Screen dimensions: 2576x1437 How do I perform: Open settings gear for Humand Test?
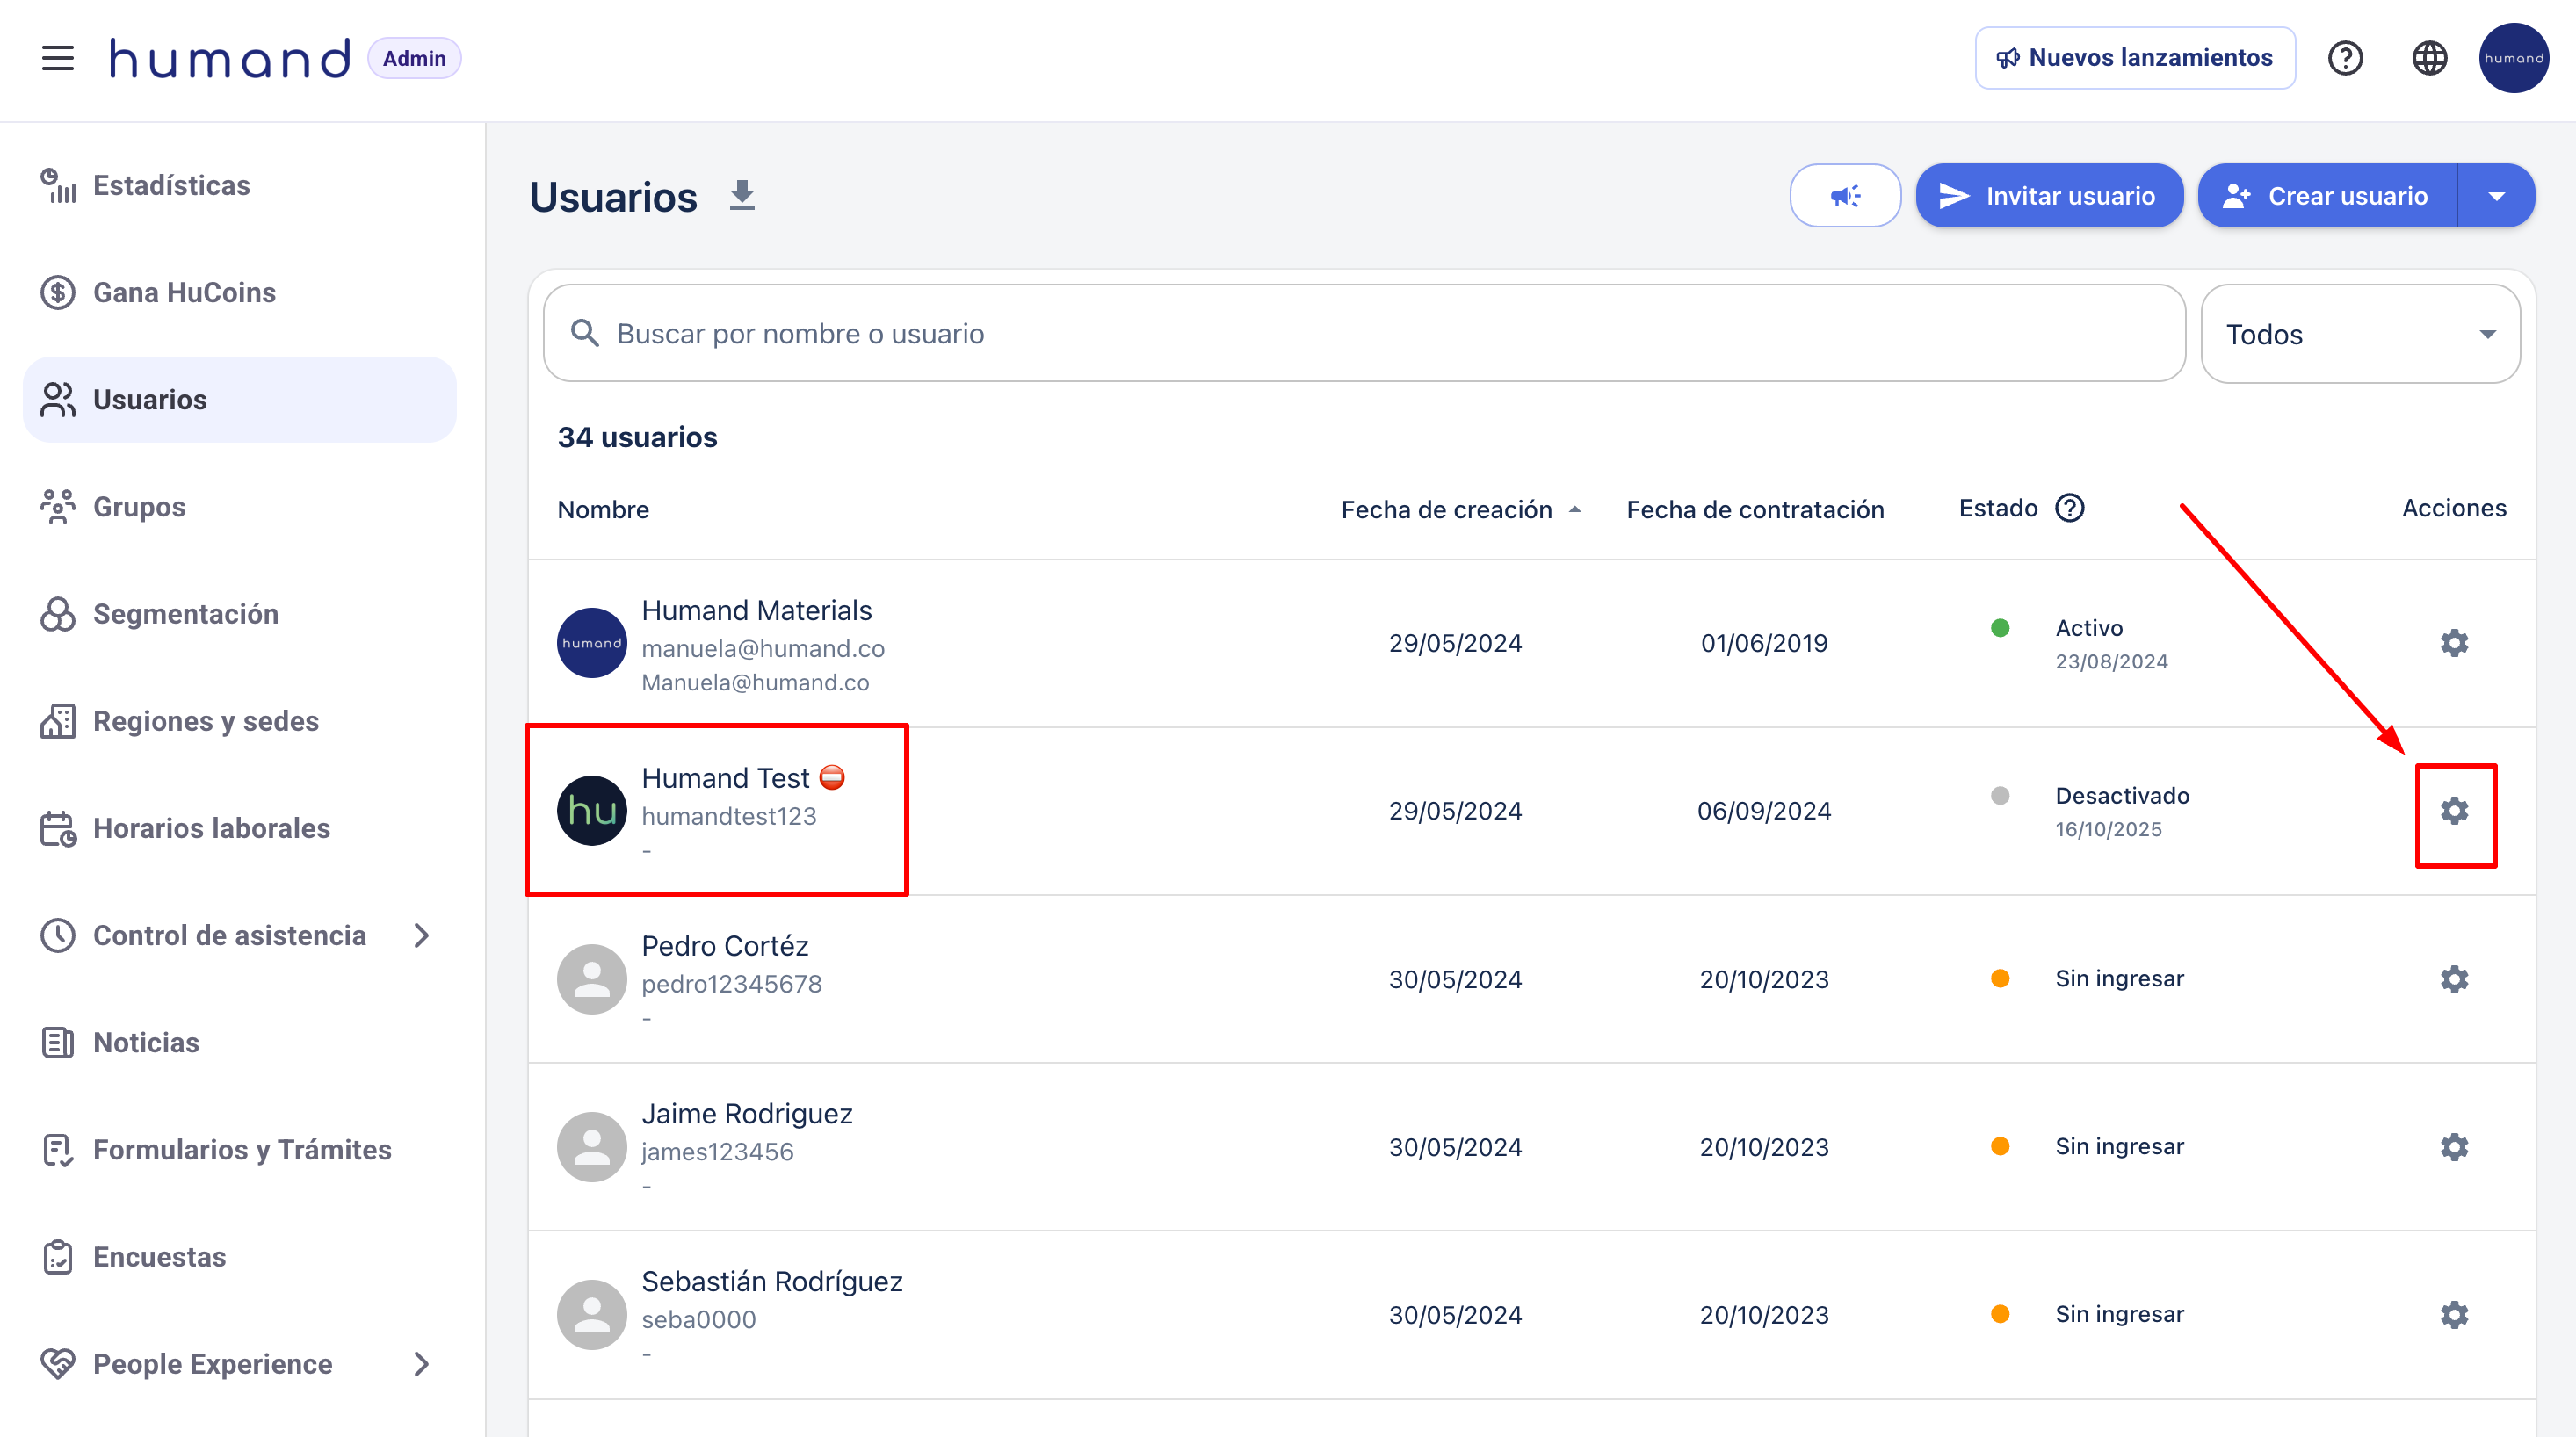tap(2454, 811)
